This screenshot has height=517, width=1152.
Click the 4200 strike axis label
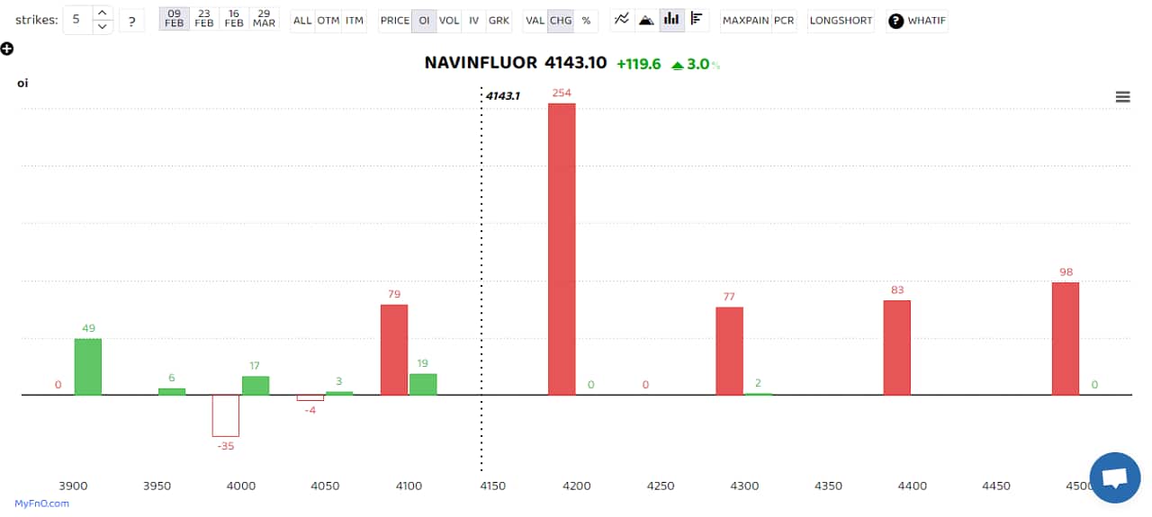click(x=577, y=486)
